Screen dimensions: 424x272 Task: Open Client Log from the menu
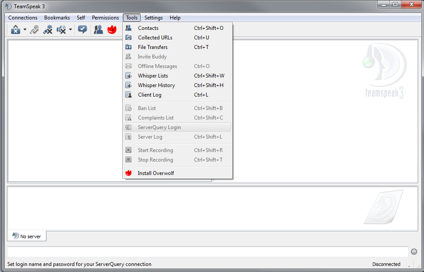coord(177,95)
